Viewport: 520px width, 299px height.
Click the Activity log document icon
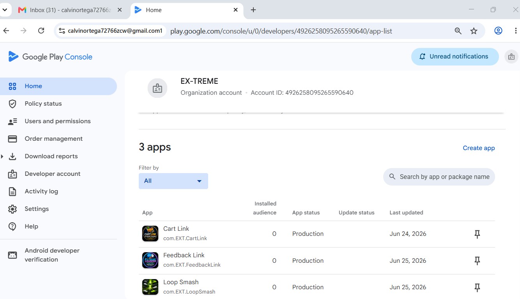tap(12, 191)
